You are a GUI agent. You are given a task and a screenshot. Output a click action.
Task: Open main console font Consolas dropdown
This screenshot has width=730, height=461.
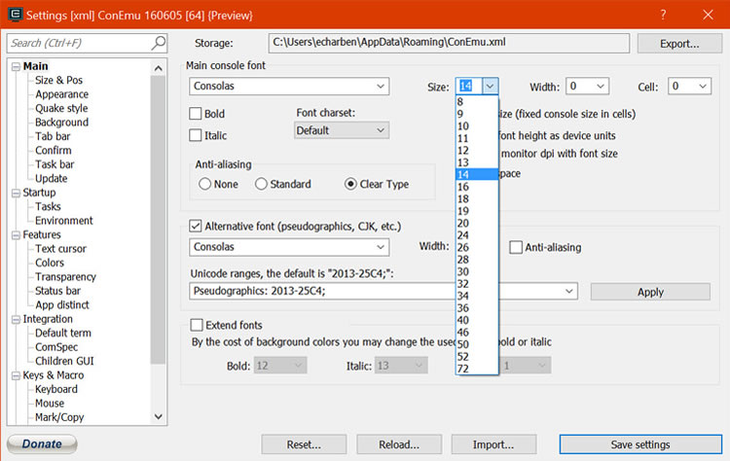289,86
